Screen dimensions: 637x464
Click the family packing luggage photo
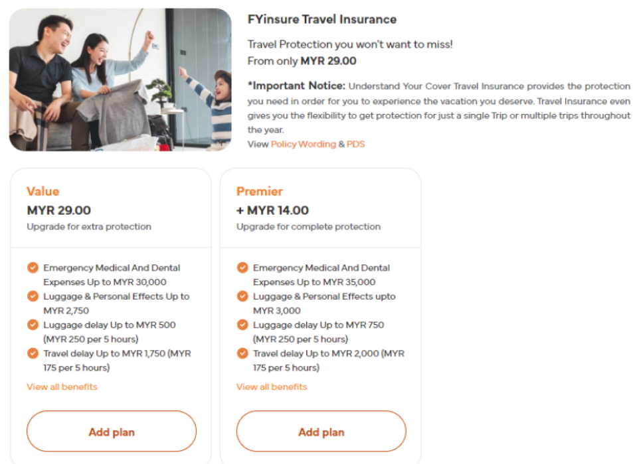(x=120, y=80)
